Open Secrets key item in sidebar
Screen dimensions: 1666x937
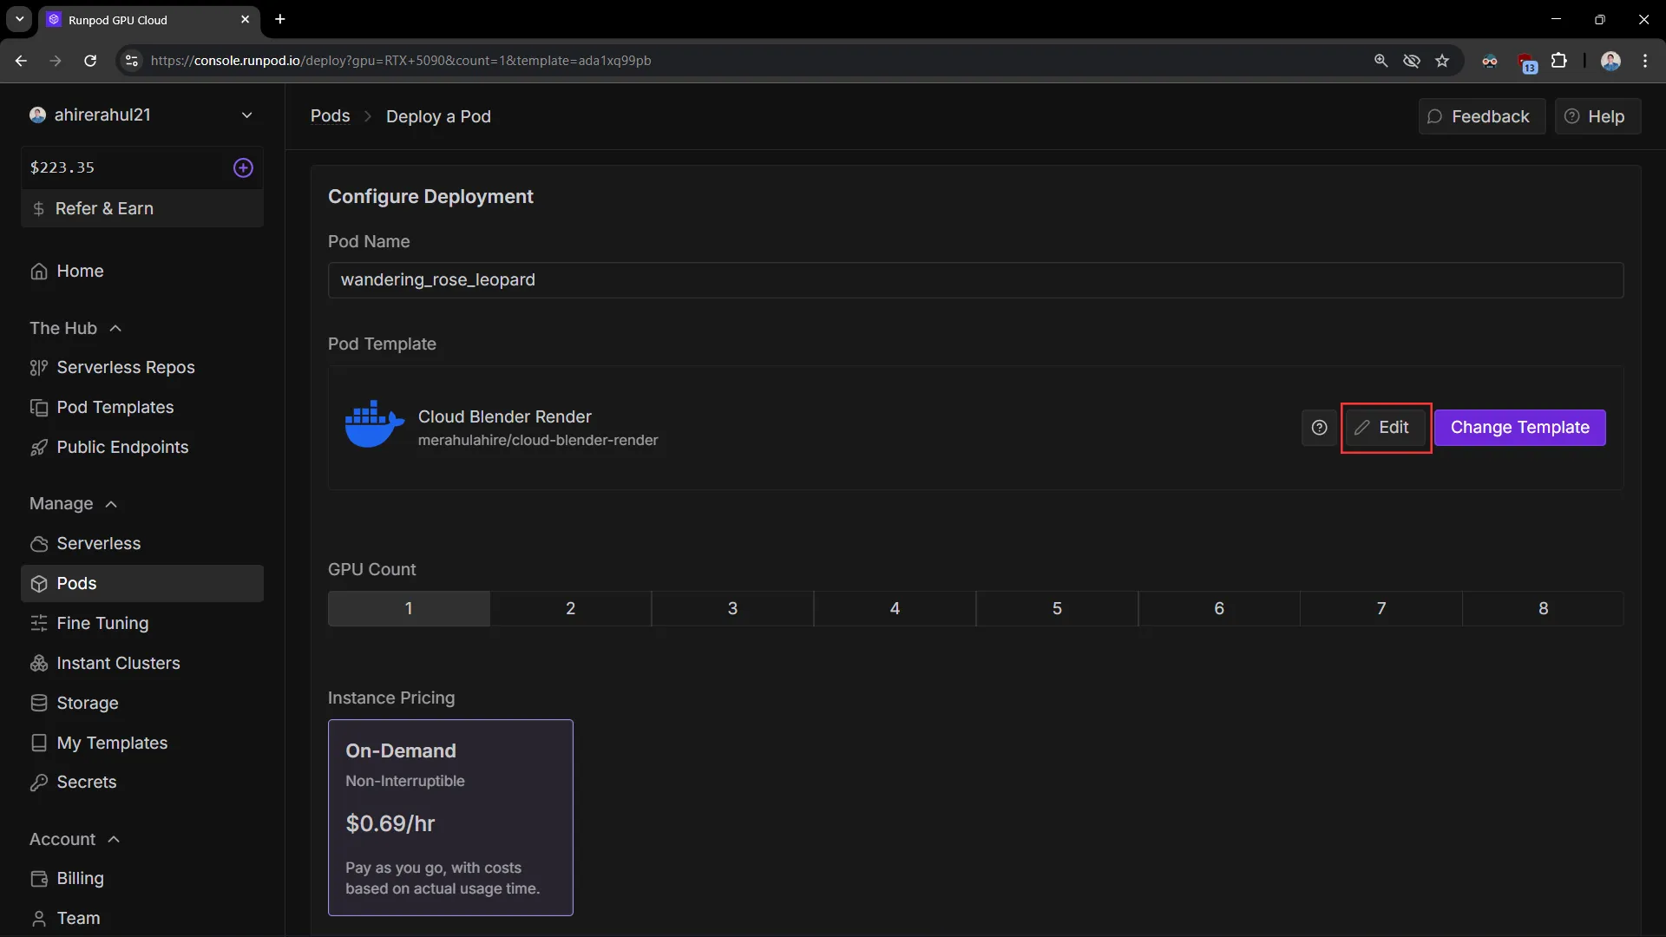coord(86,783)
